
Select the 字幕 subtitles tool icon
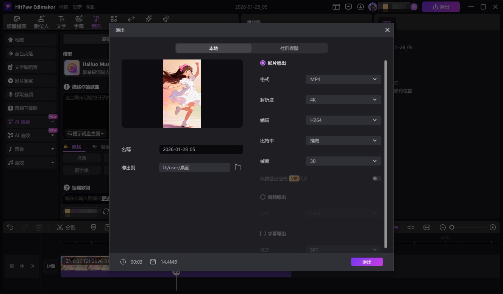(x=78, y=22)
